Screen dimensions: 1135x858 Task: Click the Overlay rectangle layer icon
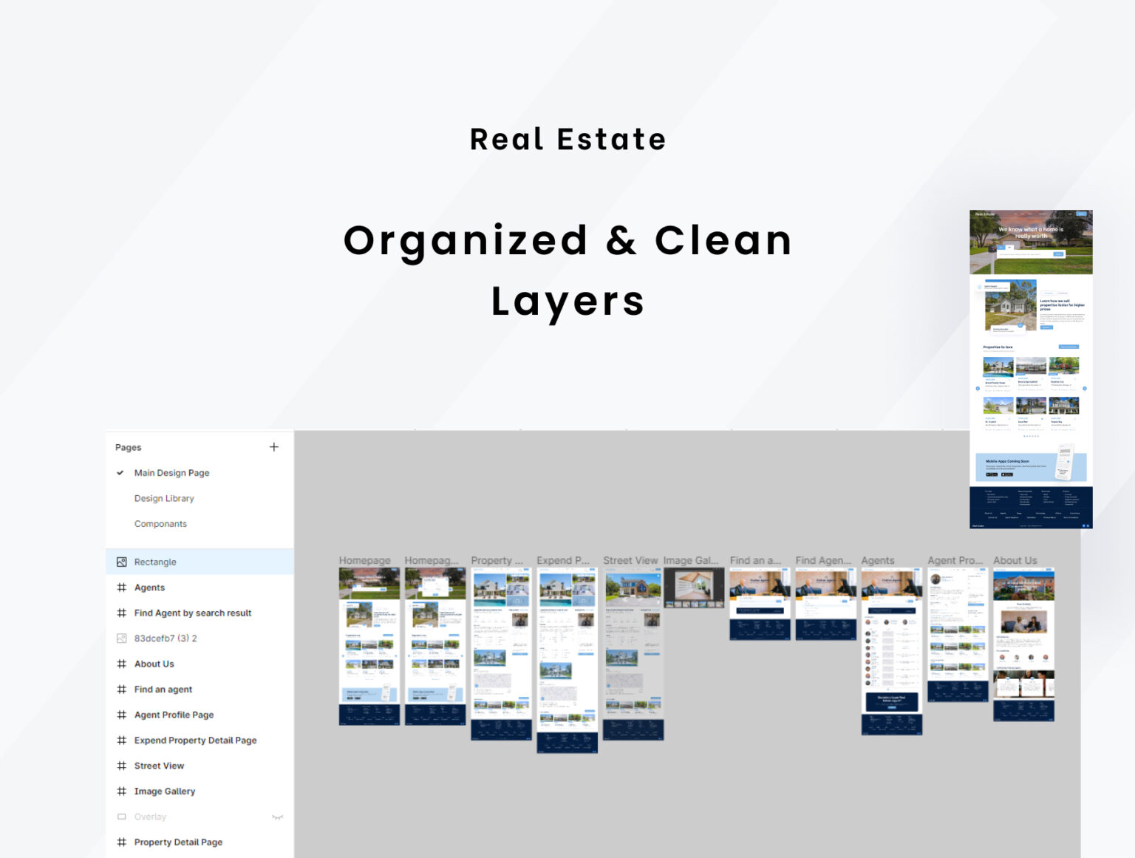(122, 817)
